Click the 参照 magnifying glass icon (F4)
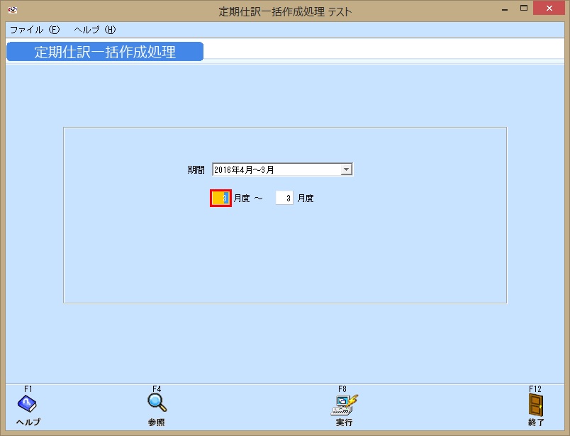This screenshot has width=570, height=436. 156,403
